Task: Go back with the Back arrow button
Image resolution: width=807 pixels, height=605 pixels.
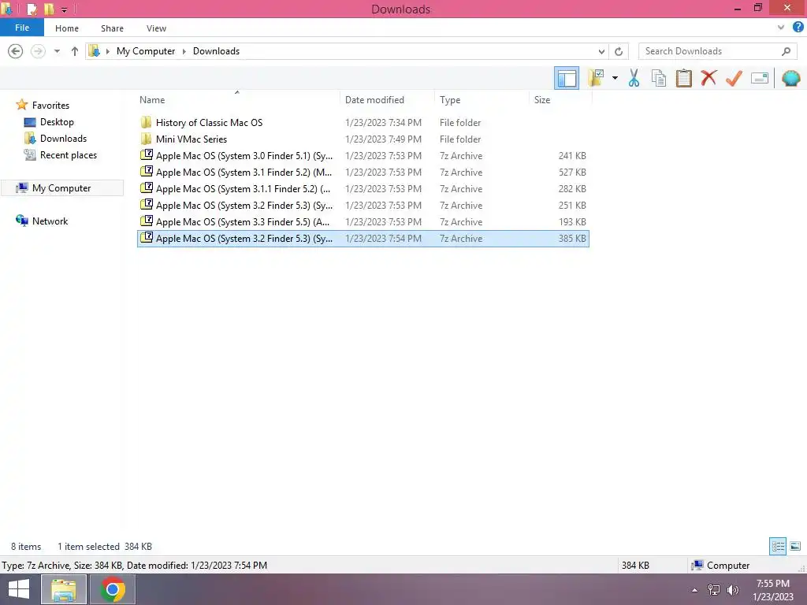Action: [16, 51]
